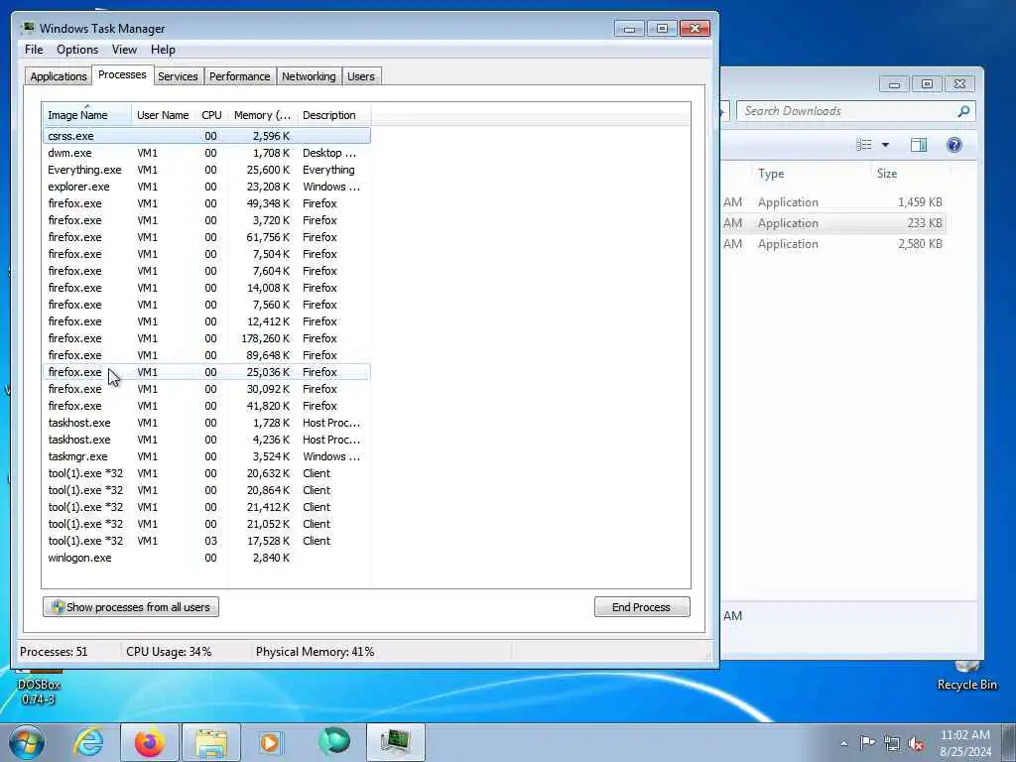Open Windows Explorer folder taskbar icon
This screenshot has width=1016, height=762.
(211, 742)
